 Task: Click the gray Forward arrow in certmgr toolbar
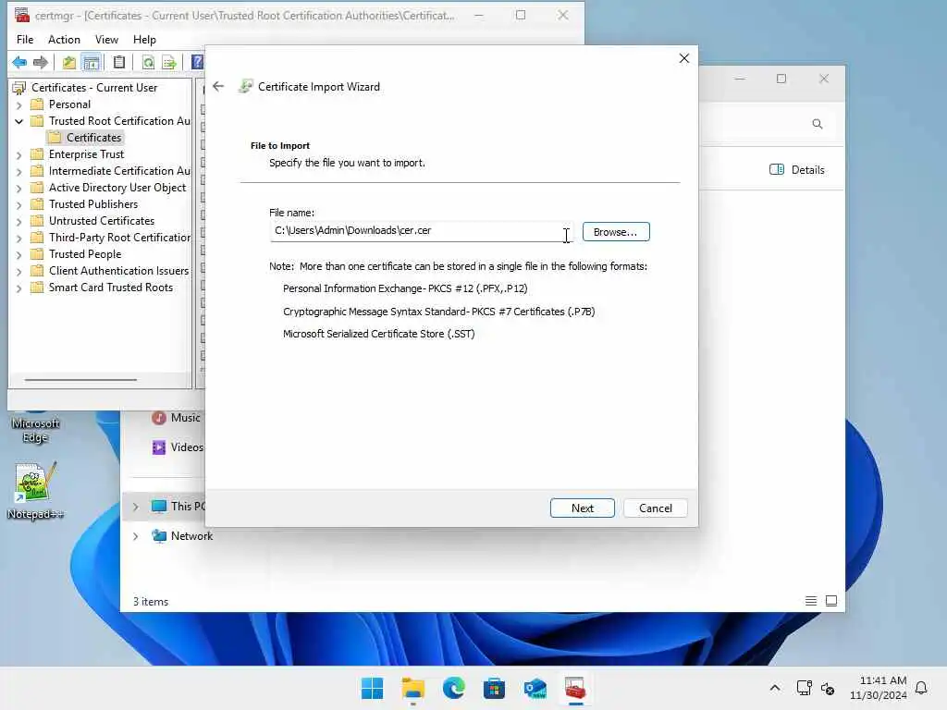41,62
